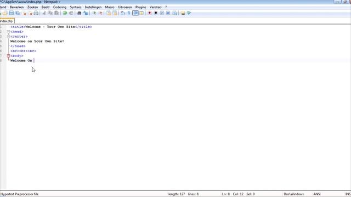Click the 'Welcome on Your Own Site!' line
351x197 pixels.
[x=37, y=42]
